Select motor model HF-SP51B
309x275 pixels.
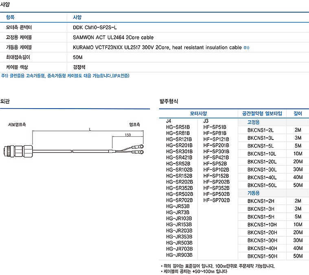215,127
